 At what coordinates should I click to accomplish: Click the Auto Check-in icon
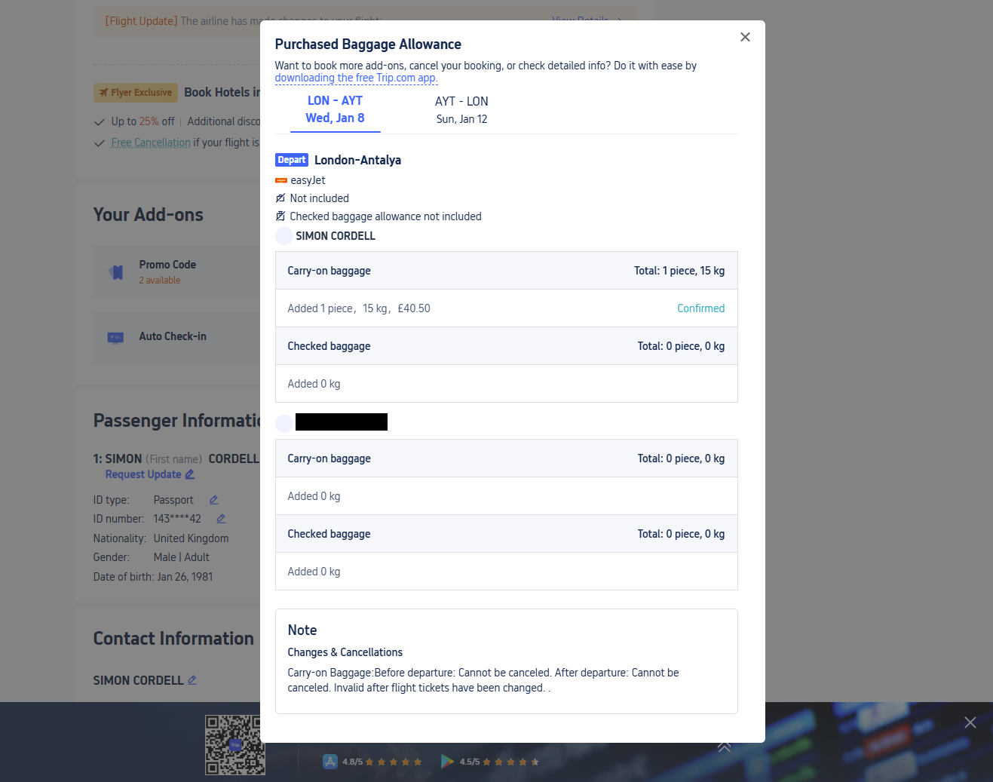pos(116,337)
